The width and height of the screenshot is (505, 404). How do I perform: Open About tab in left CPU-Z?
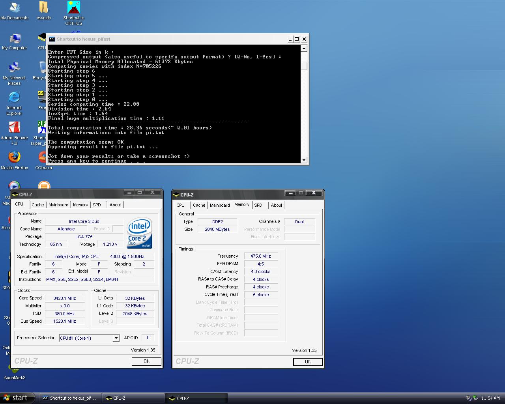tap(115, 205)
